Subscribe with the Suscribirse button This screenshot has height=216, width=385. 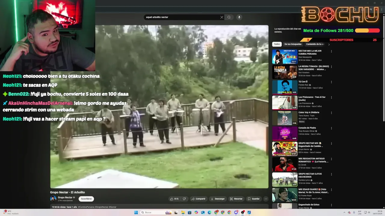tap(86, 199)
